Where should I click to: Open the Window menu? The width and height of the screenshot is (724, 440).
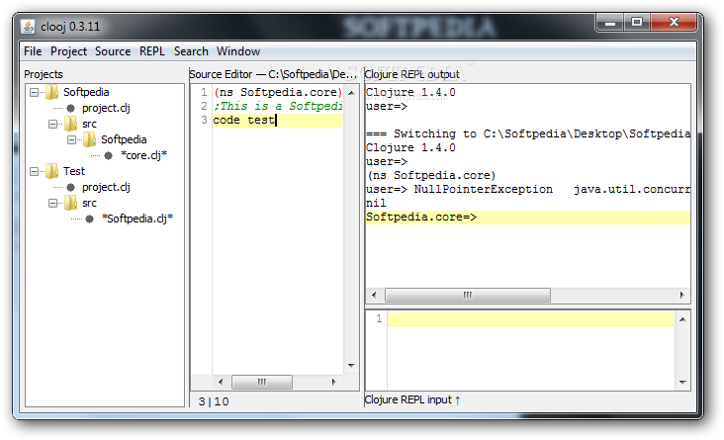click(x=238, y=51)
